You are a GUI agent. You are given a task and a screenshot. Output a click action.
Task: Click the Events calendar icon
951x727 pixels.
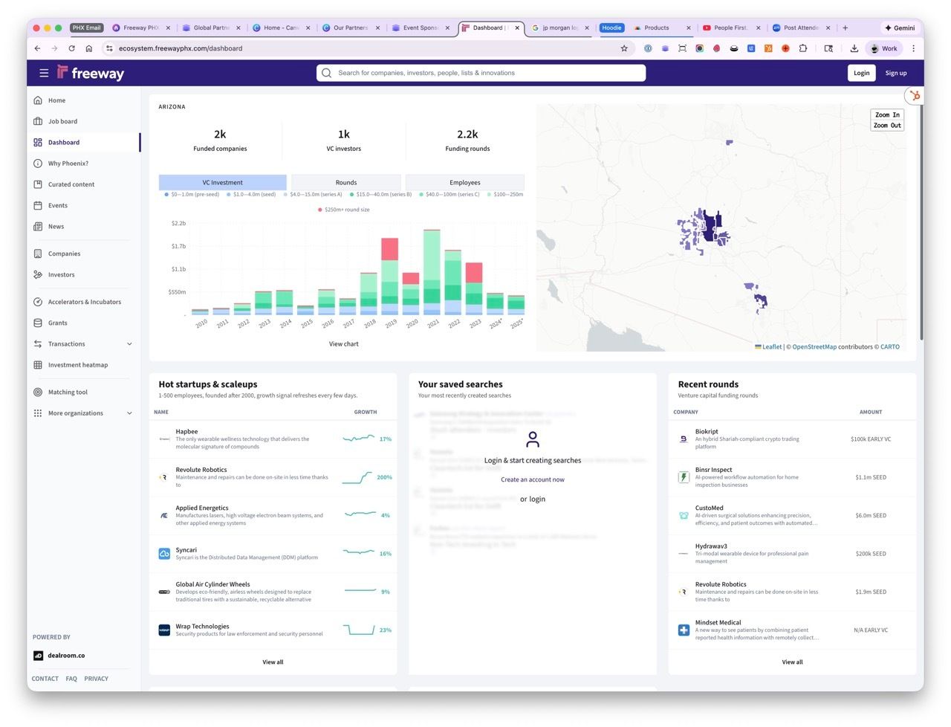coord(38,205)
